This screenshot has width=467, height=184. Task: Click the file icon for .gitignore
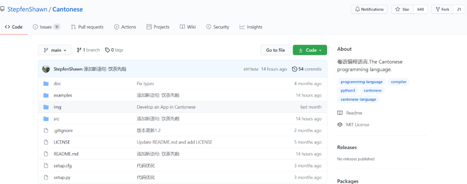46,131
